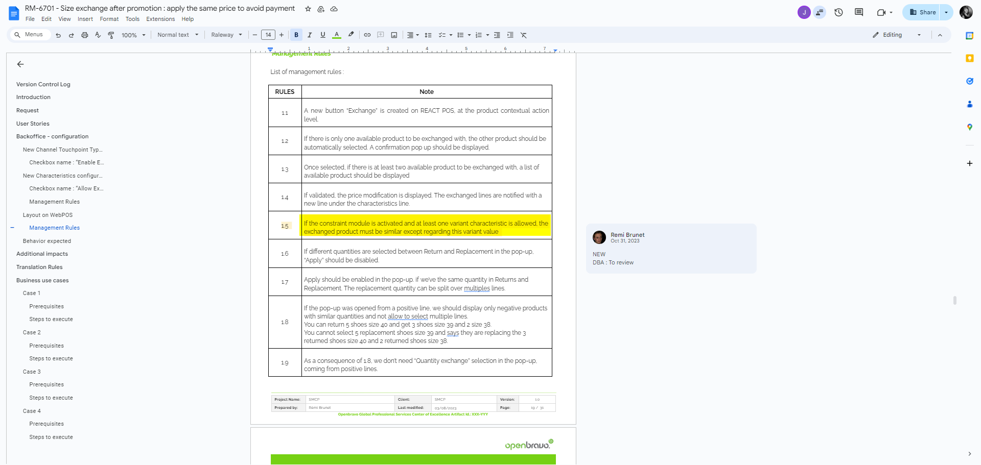
Task: Toggle italic formatting
Action: coord(310,35)
